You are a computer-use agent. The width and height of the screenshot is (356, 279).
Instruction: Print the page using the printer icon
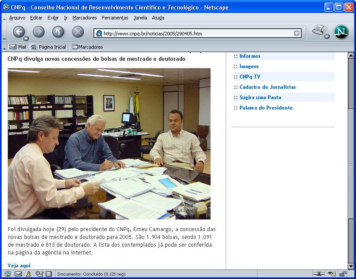[318, 30]
